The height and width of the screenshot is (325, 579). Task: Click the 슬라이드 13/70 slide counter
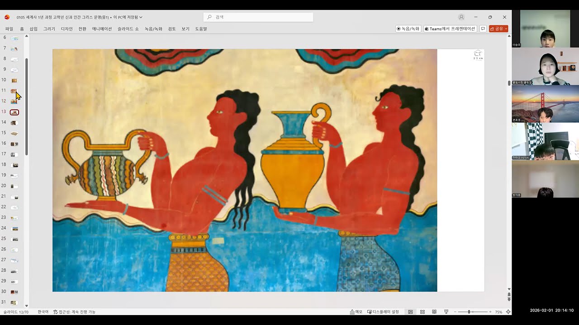click(16, 312)
